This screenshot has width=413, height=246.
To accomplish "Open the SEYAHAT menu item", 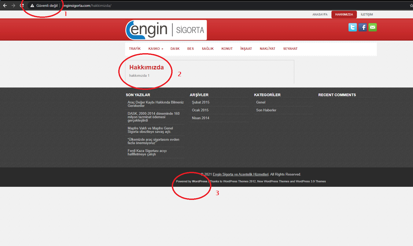I will pos(290,49).
